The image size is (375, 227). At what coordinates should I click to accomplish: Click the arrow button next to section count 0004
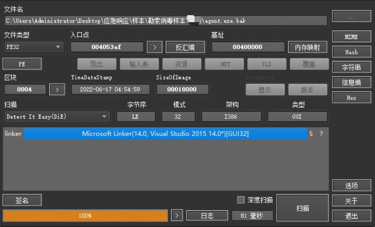point(57,90)
